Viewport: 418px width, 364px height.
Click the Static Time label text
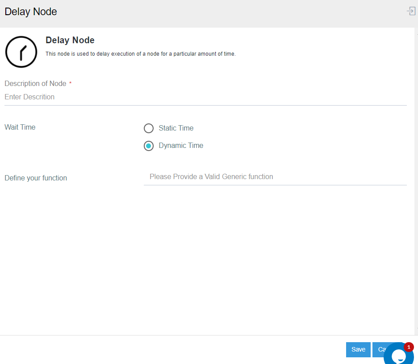pos(176,128)
